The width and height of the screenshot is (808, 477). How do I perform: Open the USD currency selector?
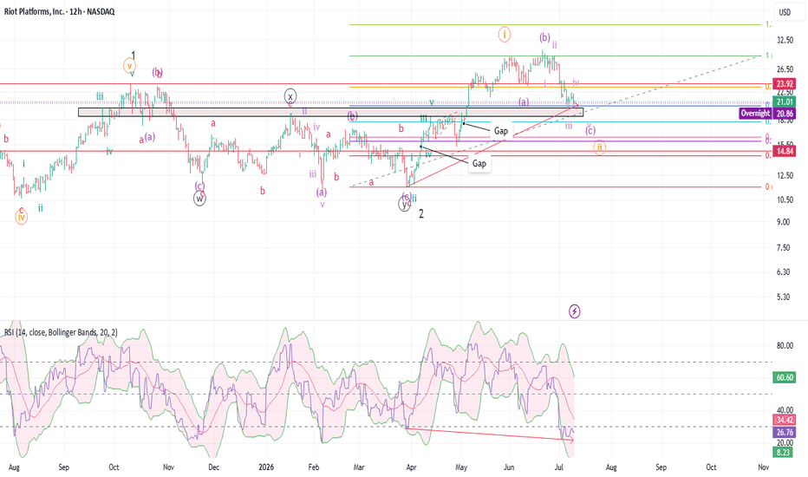[785, 12]
